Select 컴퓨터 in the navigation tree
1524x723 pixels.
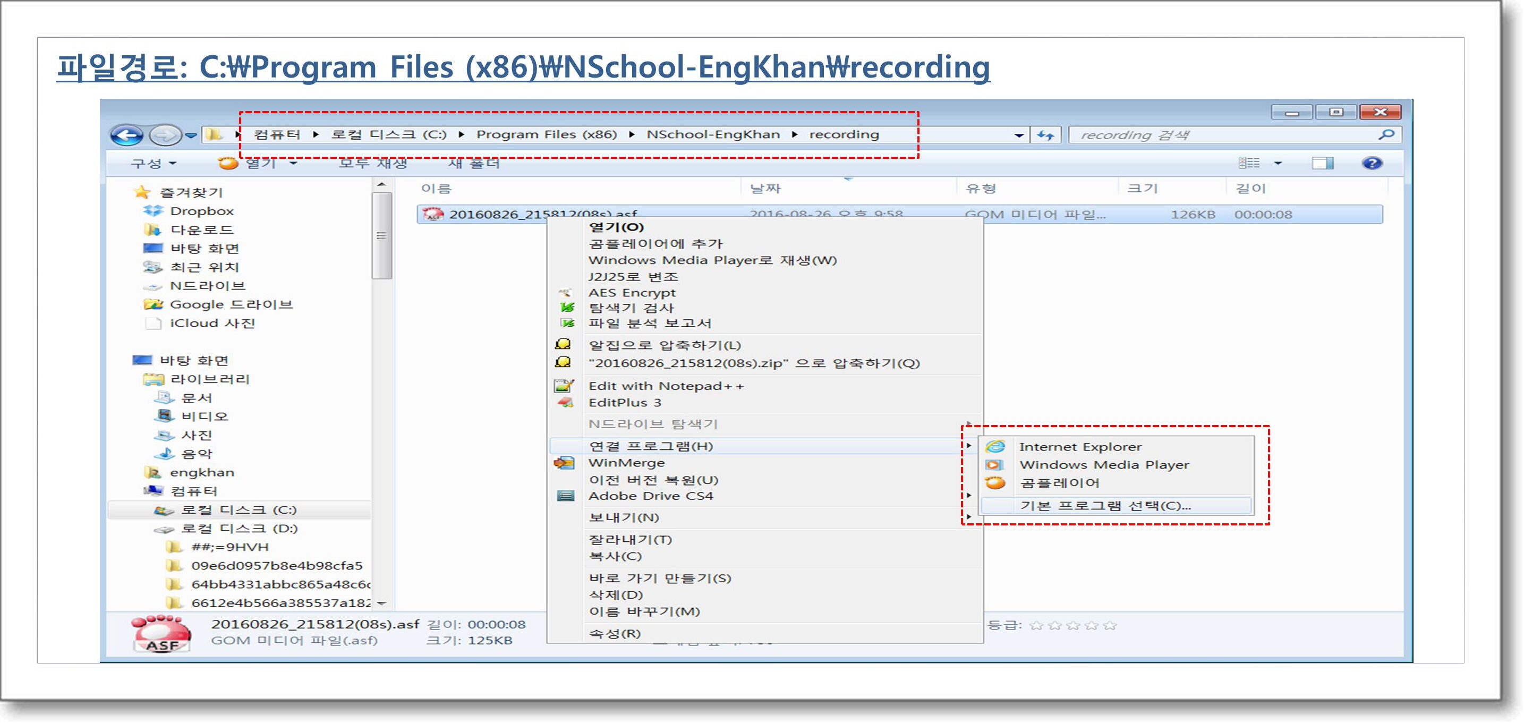pyautogui.click(x=193, y=491)
